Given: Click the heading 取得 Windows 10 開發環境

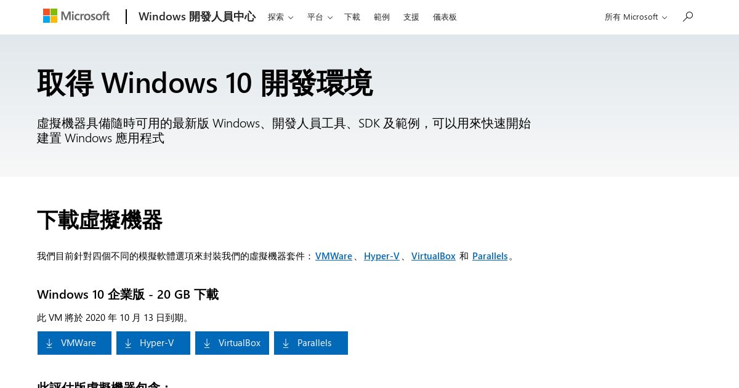Looking at the screenshot, I should (205, 83).
